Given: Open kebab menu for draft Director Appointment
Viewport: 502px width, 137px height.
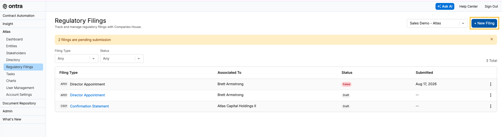Looking at the screenshot, I should click(491, 95).
